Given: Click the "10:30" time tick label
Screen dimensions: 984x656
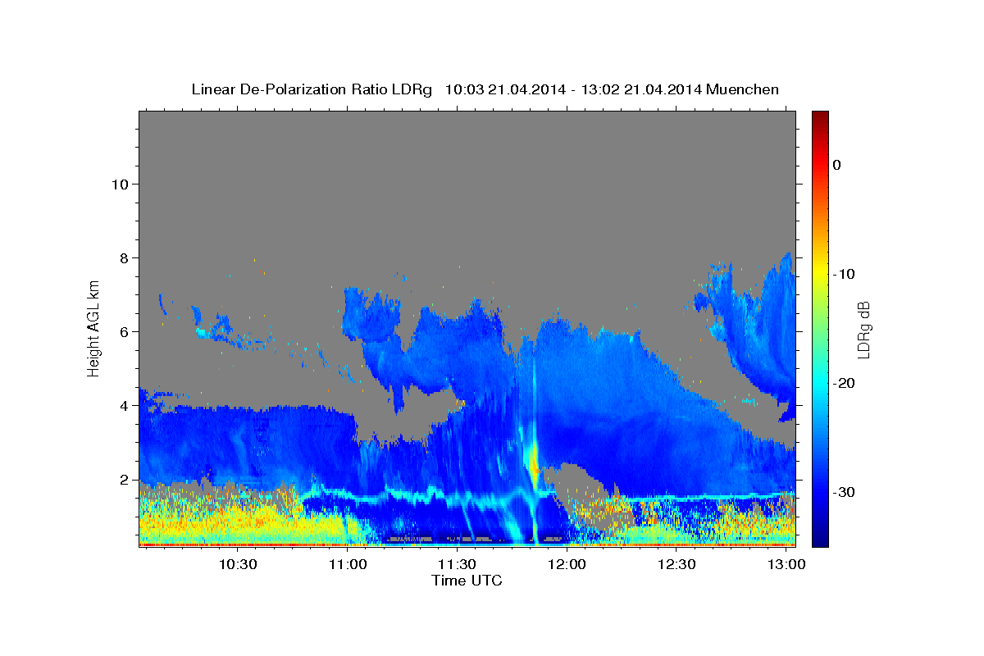Looking at the screenshot, I should (238, 565).
